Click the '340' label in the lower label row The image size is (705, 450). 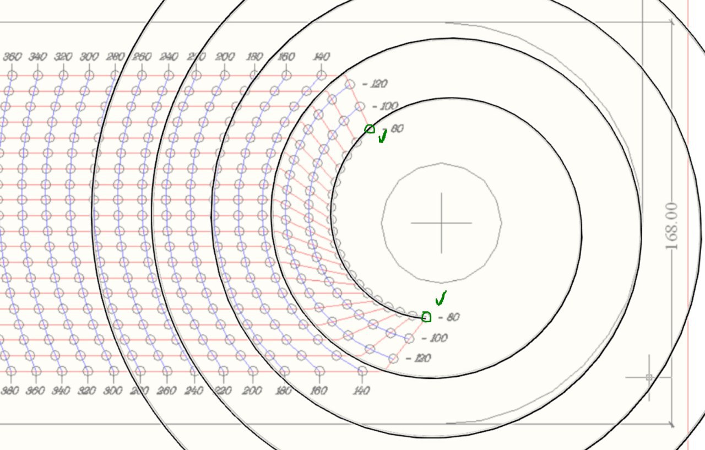tap(61, 391)
